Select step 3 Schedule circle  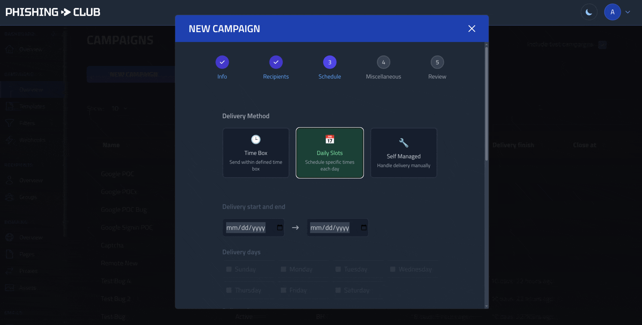(330, 62)
